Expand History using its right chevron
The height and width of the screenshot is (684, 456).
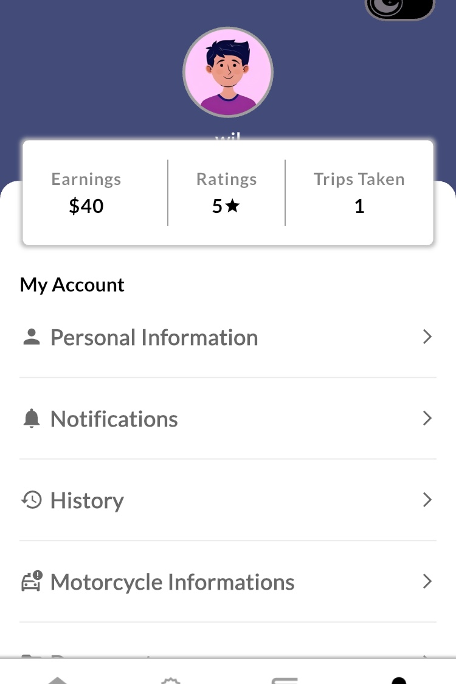tap(427, 500)
